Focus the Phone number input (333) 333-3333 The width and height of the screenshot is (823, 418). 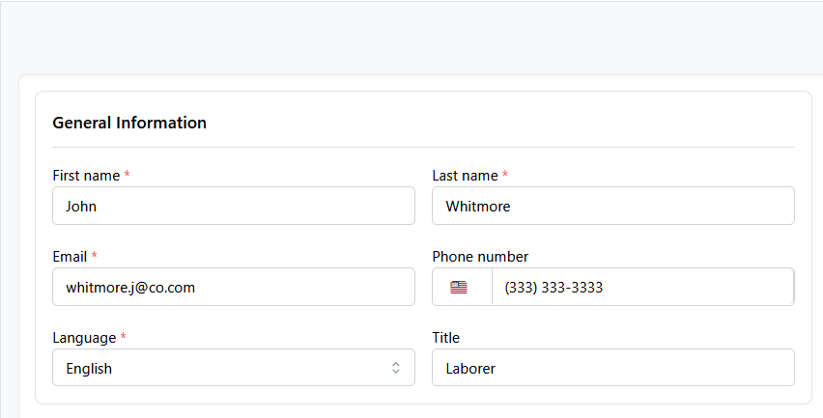click(x=641, y=287)
